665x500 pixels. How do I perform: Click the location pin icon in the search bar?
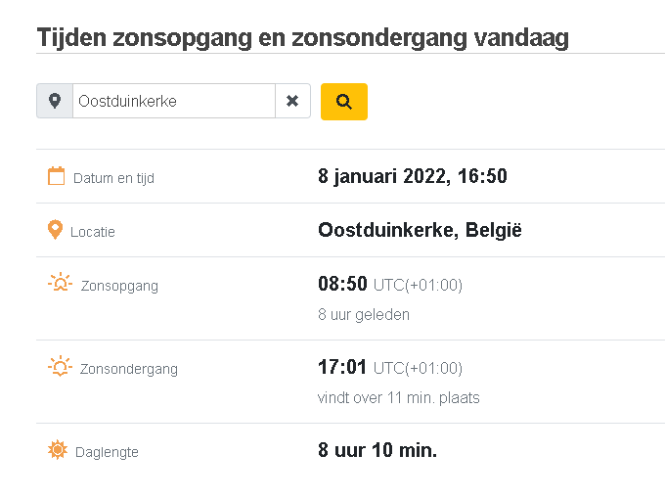(x=55, y=101)
